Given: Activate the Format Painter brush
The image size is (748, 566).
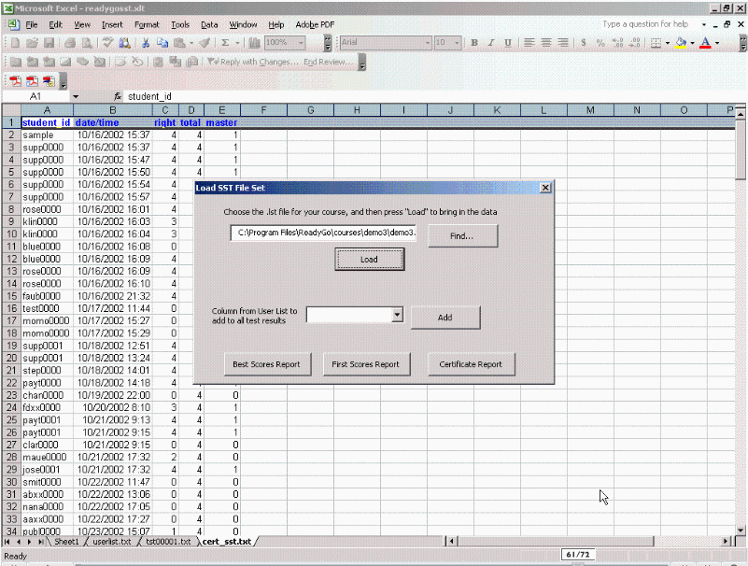Looking at the screenshot, I should click(205, 43).
